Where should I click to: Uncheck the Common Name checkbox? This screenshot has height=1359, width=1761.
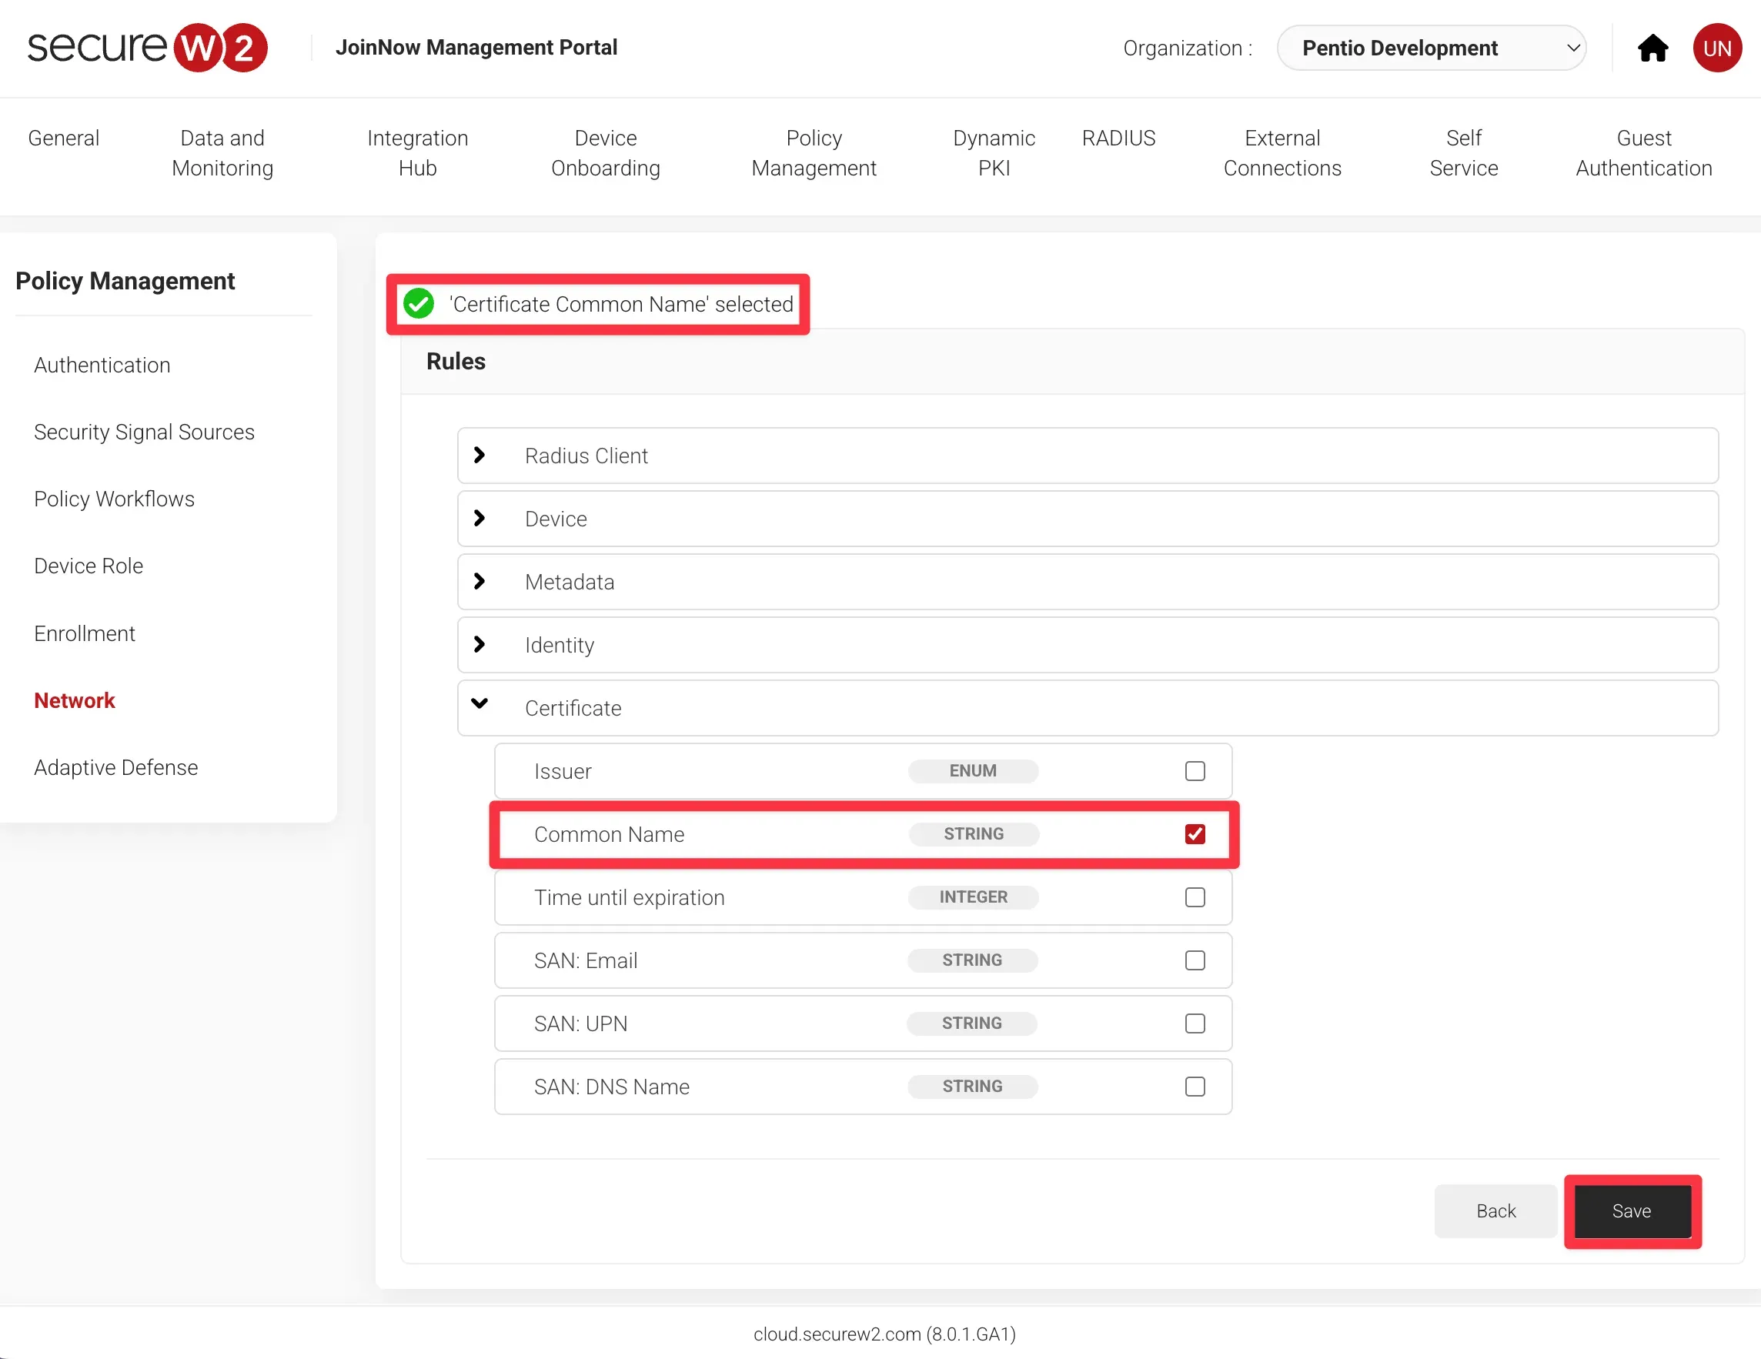[x=1195, y=834]
